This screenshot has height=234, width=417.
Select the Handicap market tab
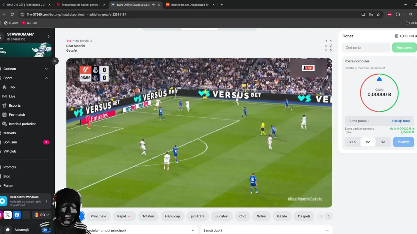click(172, 216)
